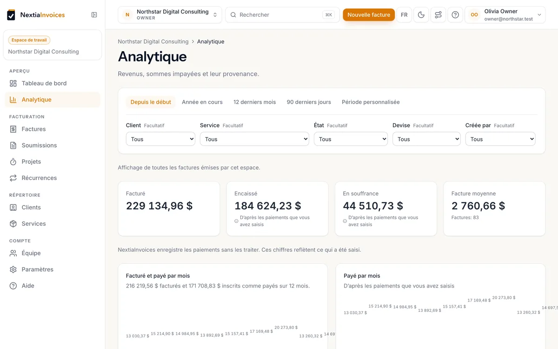Select the Période personnalisée tab

[371, 102]
